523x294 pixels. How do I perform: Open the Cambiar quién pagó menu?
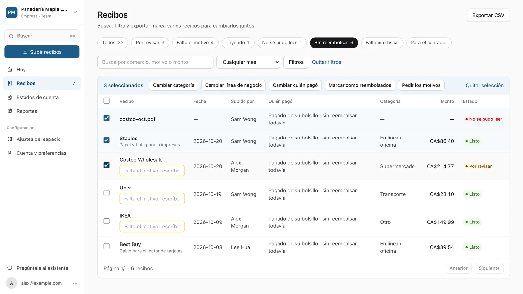pos(295,85)
